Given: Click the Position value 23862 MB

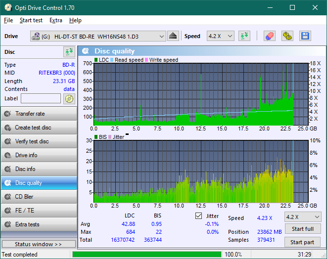Looking at the screenshot, I should (270, 232).
